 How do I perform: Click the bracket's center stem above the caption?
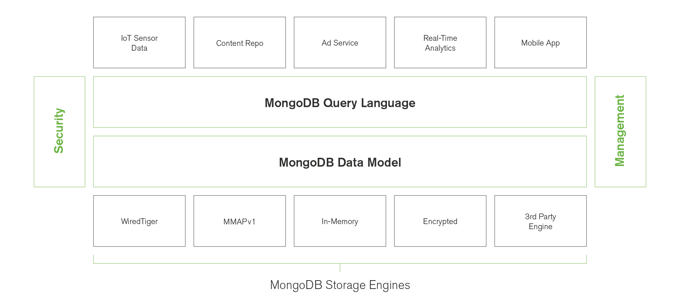[340, 268]
